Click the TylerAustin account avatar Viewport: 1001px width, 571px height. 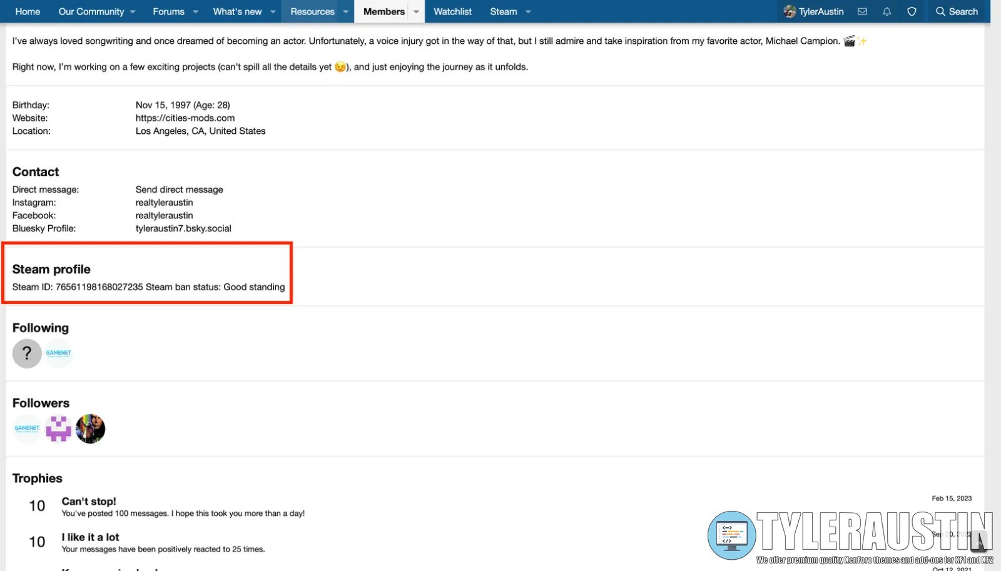[x=790, y=11]
